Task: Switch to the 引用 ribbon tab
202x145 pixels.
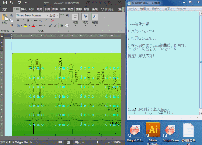Action: pyautogui.click(x=47, y=9)
